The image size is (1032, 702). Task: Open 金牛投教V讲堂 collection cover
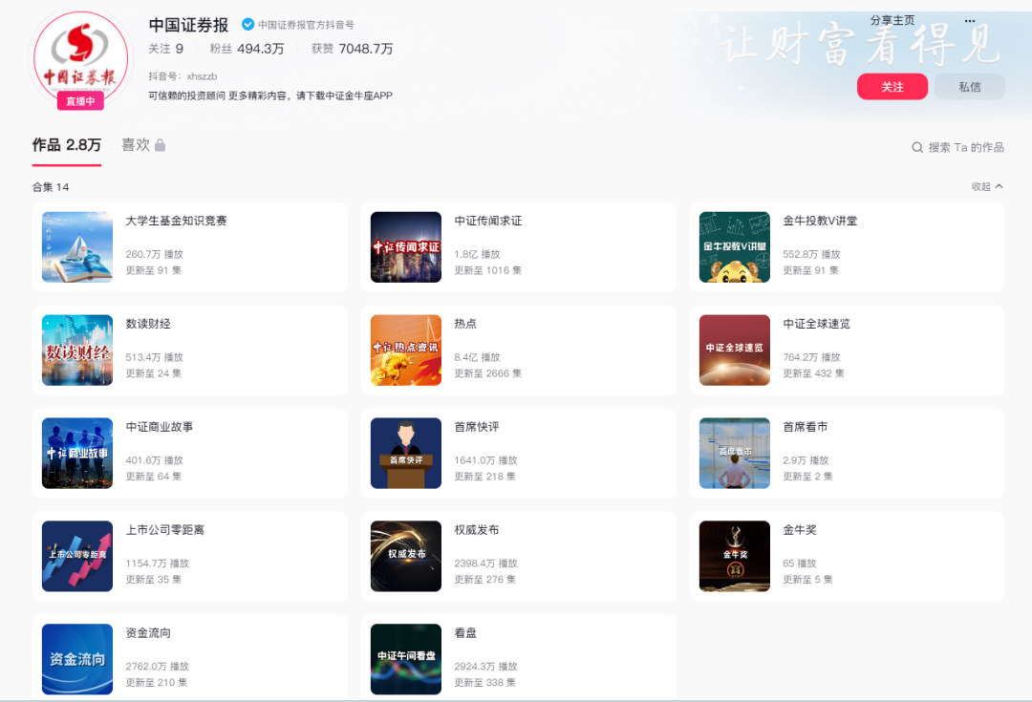(x=734, y=247)
